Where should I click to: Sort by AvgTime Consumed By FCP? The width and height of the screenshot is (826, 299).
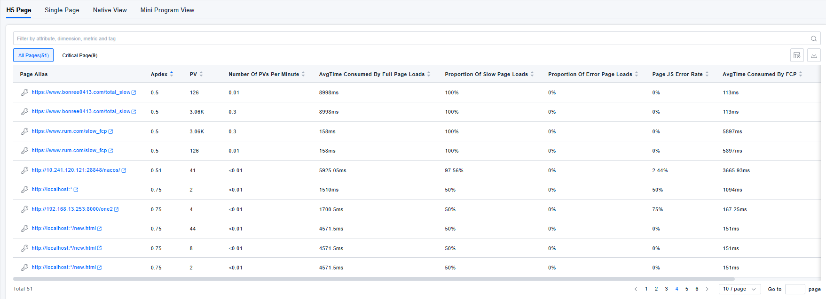801,74
